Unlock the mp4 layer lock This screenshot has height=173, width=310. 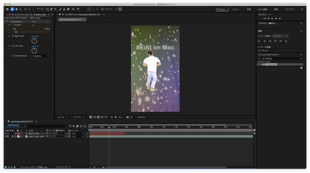(13, 136)
